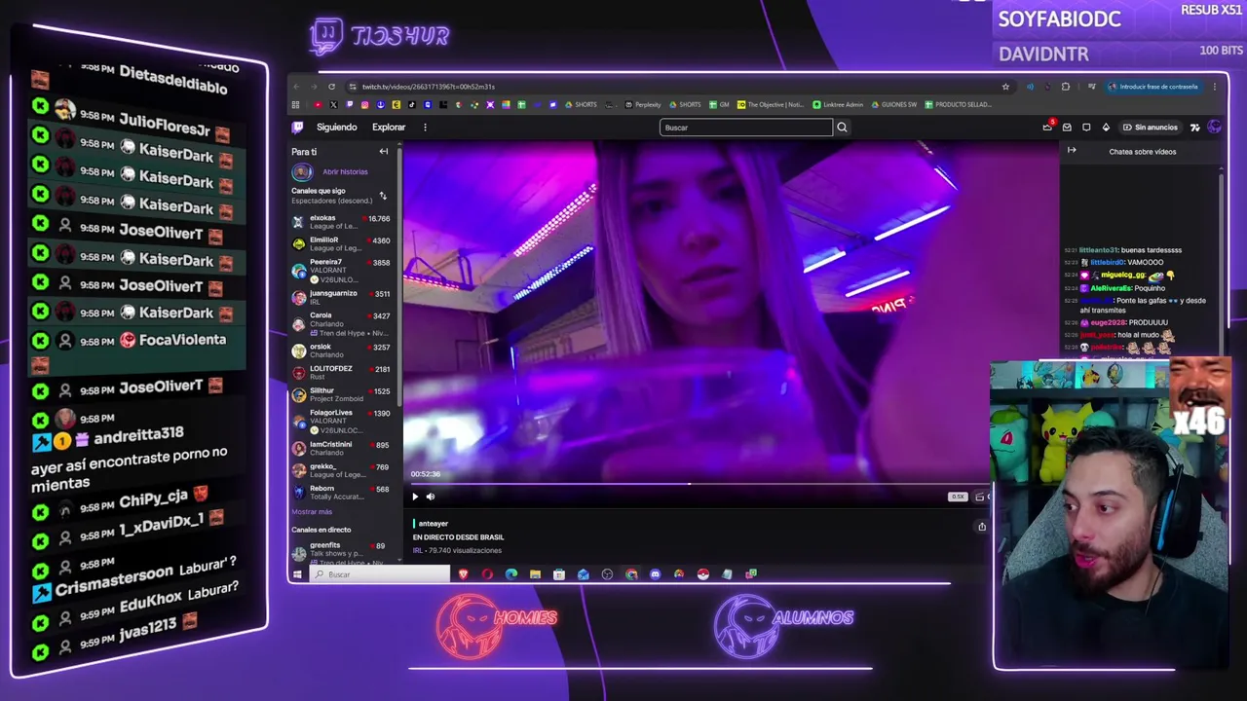This screenshot has width=1247, height=701.
Task: Bookmark this page with the star icon
Action: coord(1005,87)
